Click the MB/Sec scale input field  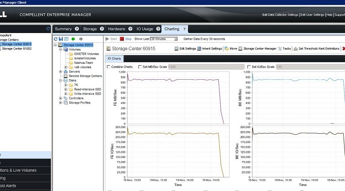click(206, 67)
